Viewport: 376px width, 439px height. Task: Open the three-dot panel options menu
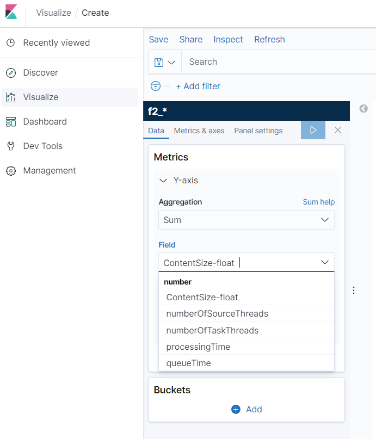click(354, 290)
